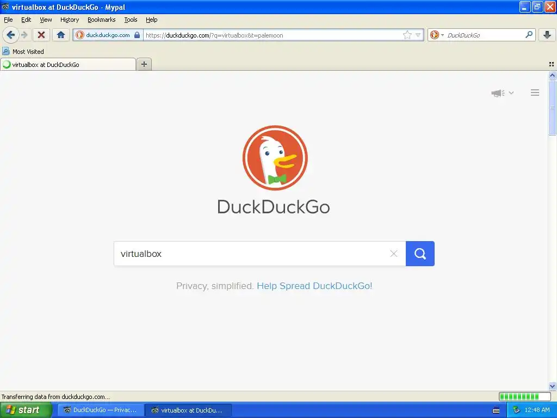557x418 pixels.
Task: Click the keyboard icon in system tray
Action: pos(496,410)
